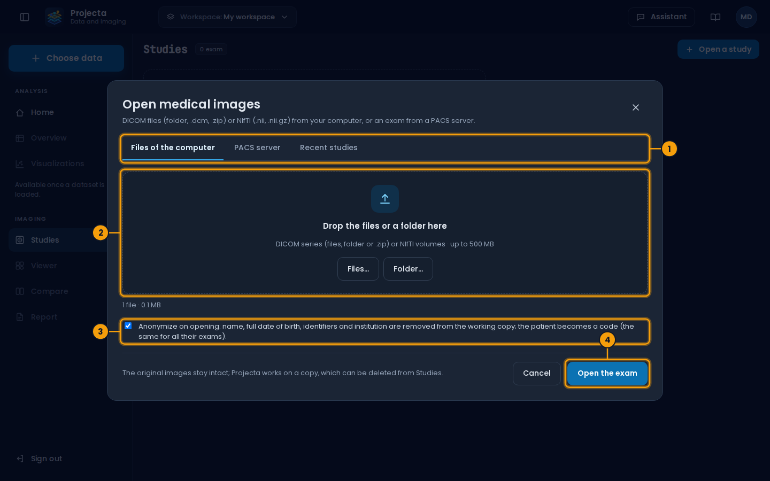770x481 pixels.
Task: Close the Open medical images dialog
Action: 636,107
